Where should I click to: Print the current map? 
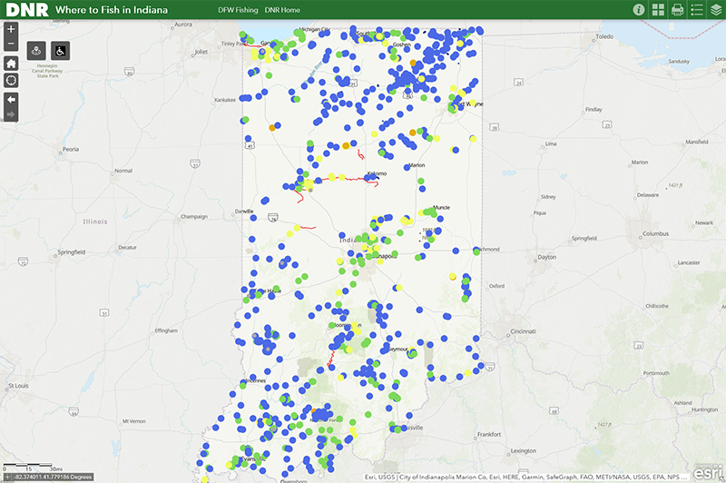(x=677, y=10)
